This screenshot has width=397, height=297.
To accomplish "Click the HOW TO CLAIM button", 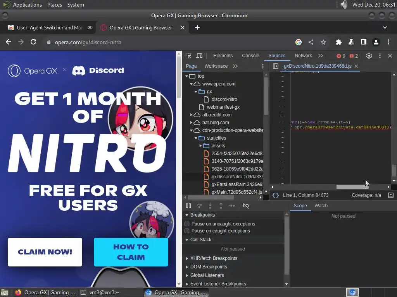I will (x=131, y=252).
